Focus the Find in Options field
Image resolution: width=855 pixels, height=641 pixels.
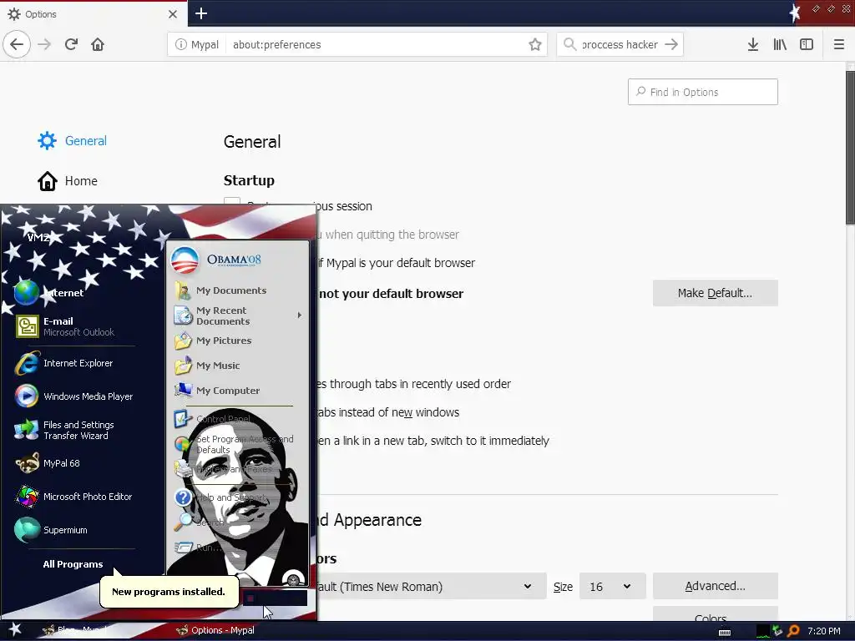point(703,92)
